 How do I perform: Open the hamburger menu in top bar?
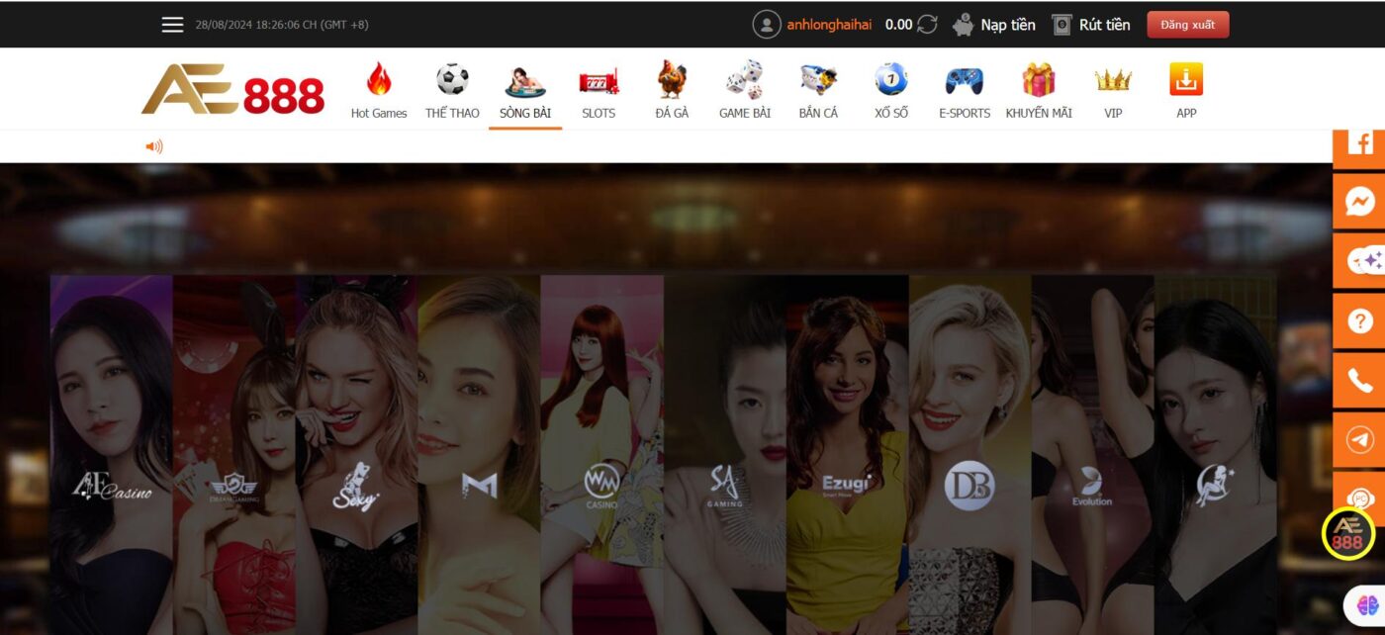pos(173,25)
